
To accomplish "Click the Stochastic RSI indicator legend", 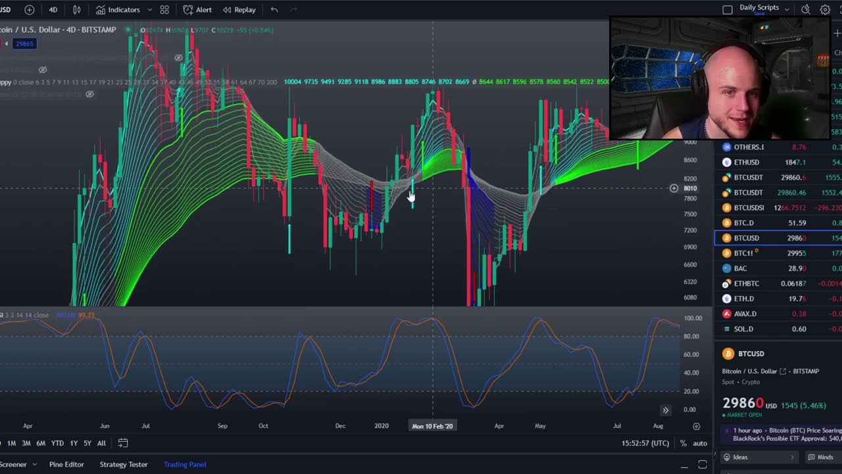I will tap(25, 315).
